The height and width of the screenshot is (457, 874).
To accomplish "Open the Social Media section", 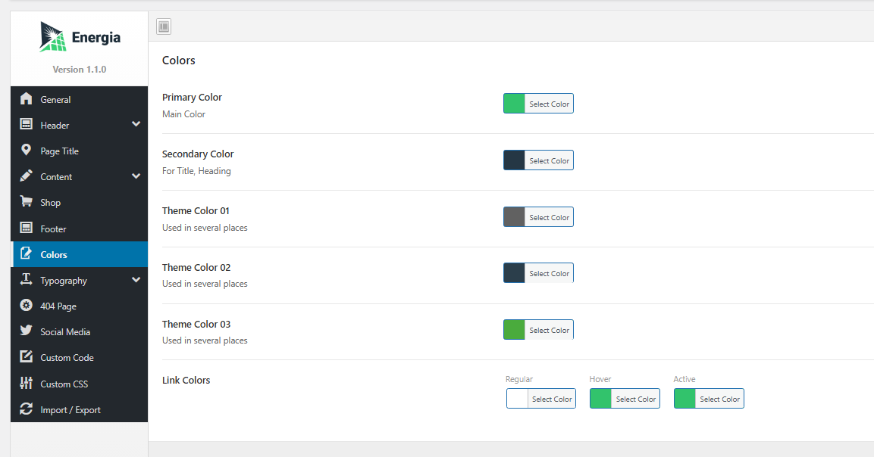I will (79, 331).
